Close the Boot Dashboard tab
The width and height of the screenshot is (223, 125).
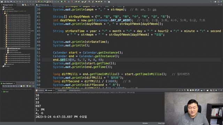pos(14,83)
